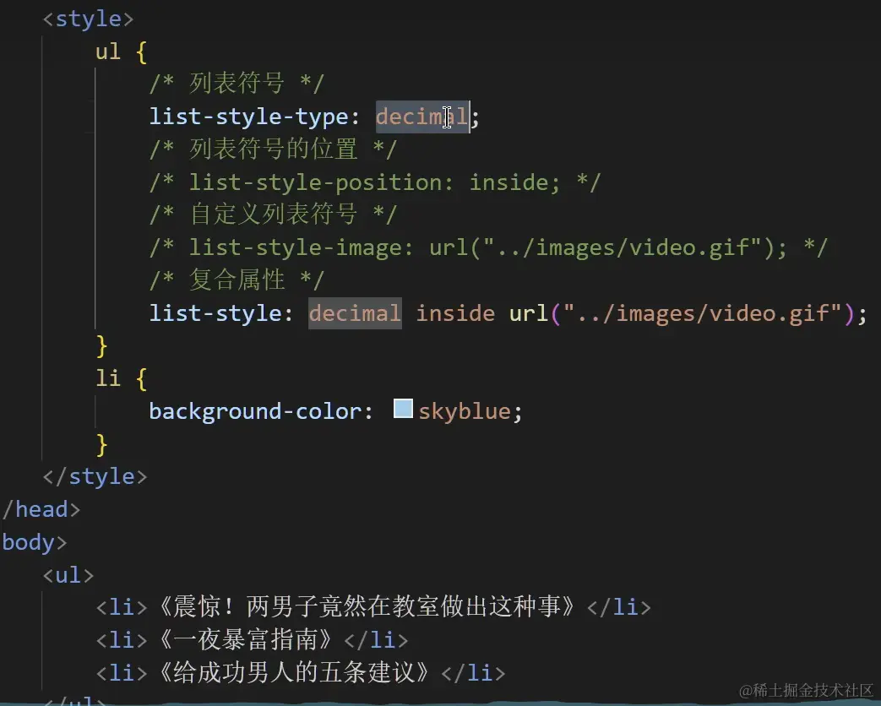Click the commented list-style-image url line
The width and height of the screenshot is (881, 706).
[x=488, y=247]
